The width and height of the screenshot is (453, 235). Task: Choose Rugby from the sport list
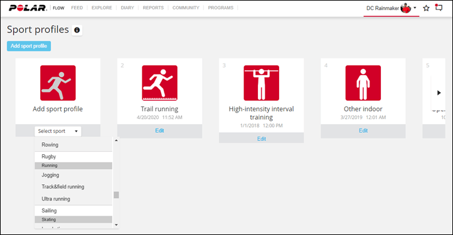(73, 157)
